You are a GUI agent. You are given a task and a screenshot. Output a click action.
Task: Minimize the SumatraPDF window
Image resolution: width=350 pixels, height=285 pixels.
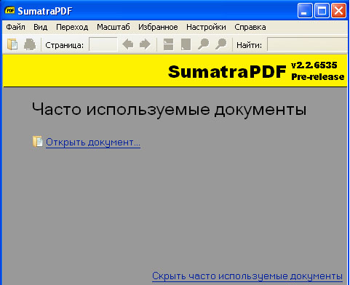(x=305, y=11)
